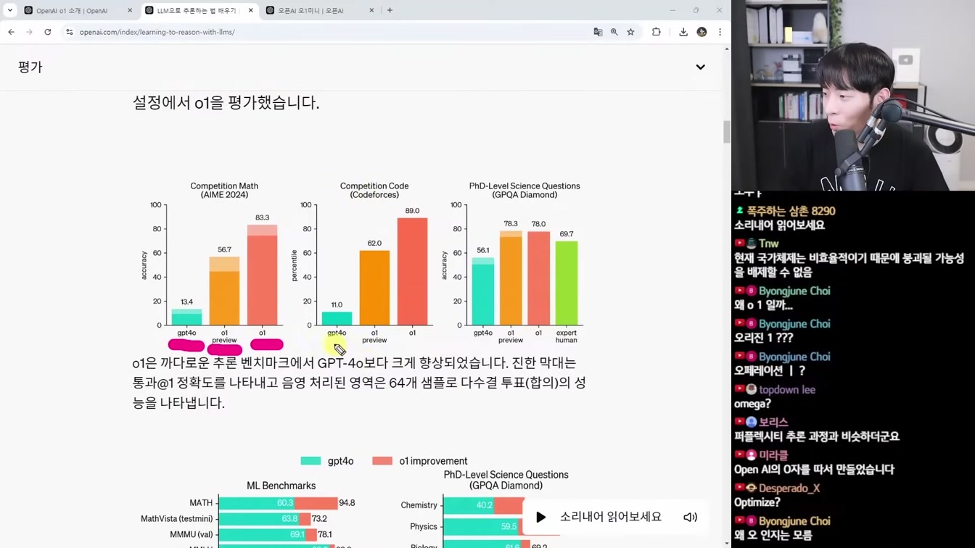Click the GPQA Diamond bar chart title

(524, 190)
